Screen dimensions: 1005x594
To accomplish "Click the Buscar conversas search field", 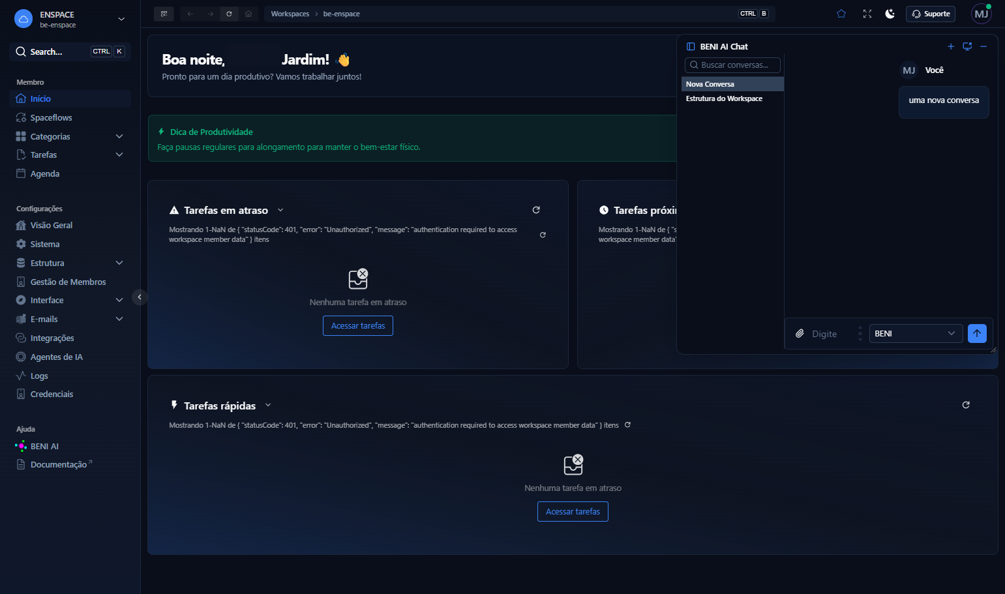I will click(x=732, y=65).
